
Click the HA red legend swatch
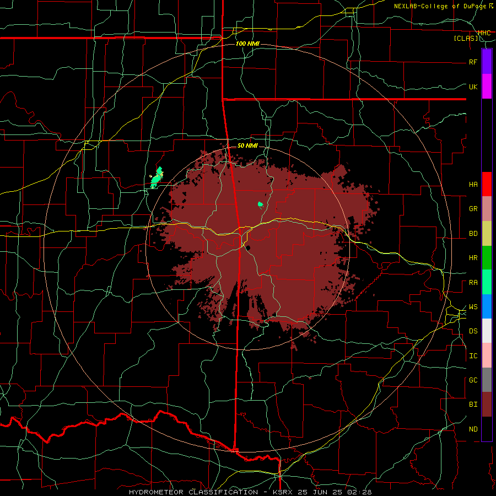(x=487, y=184)
